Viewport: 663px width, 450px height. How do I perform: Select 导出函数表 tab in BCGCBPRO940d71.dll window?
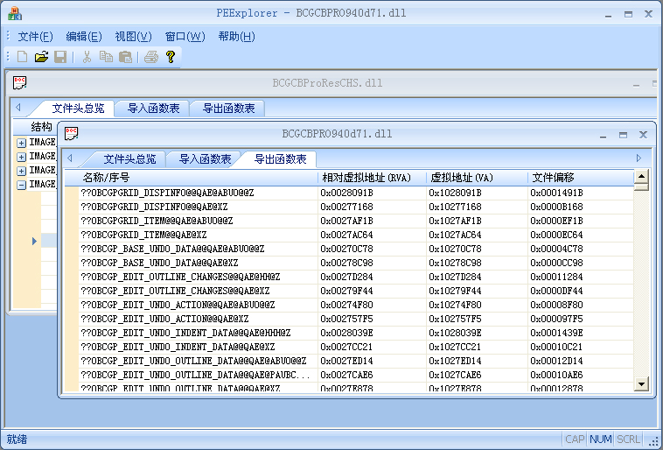281,159
